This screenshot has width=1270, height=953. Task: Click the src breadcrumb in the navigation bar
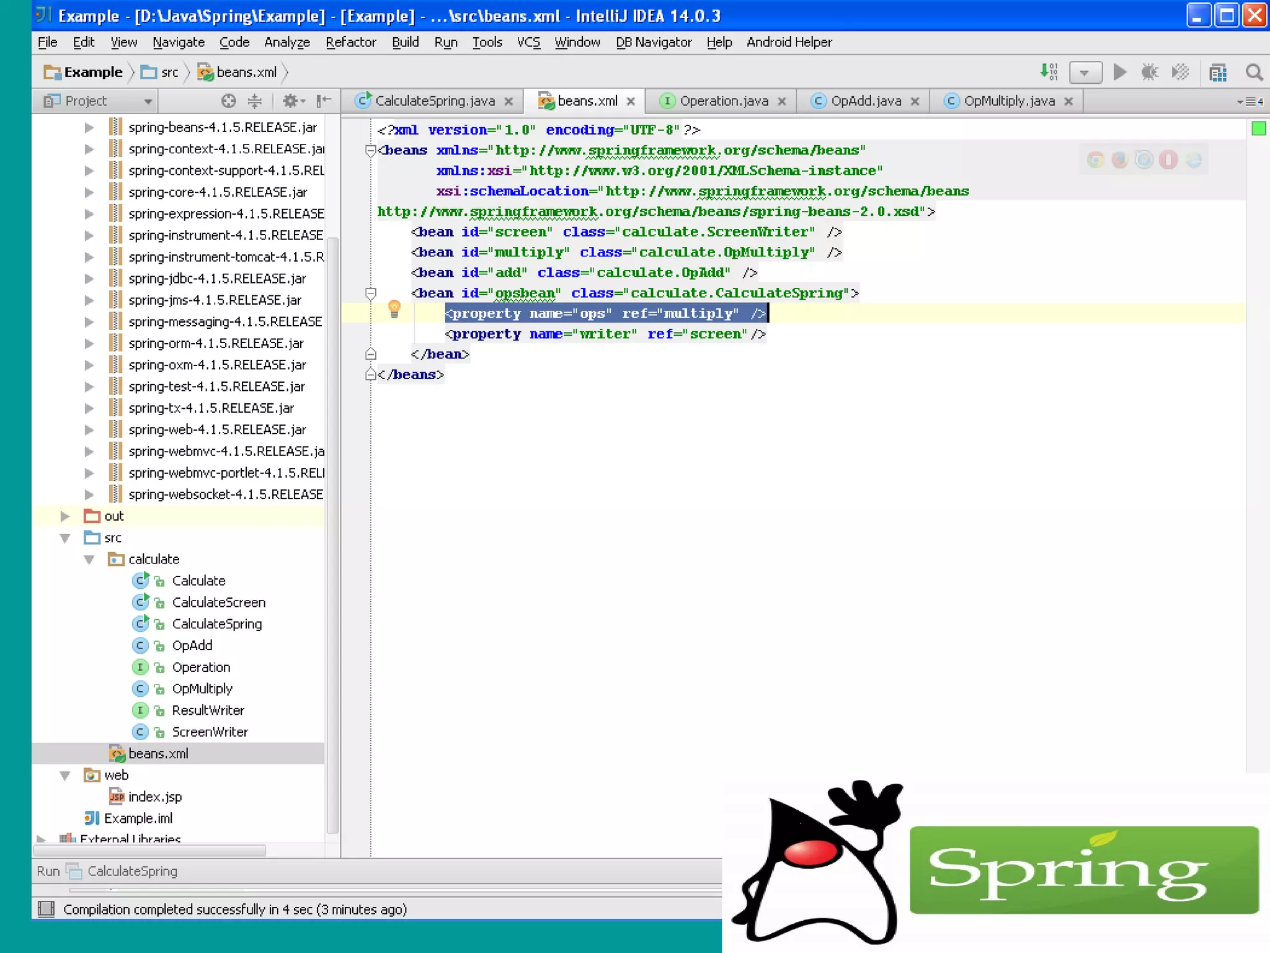click(x=169, y=73)
